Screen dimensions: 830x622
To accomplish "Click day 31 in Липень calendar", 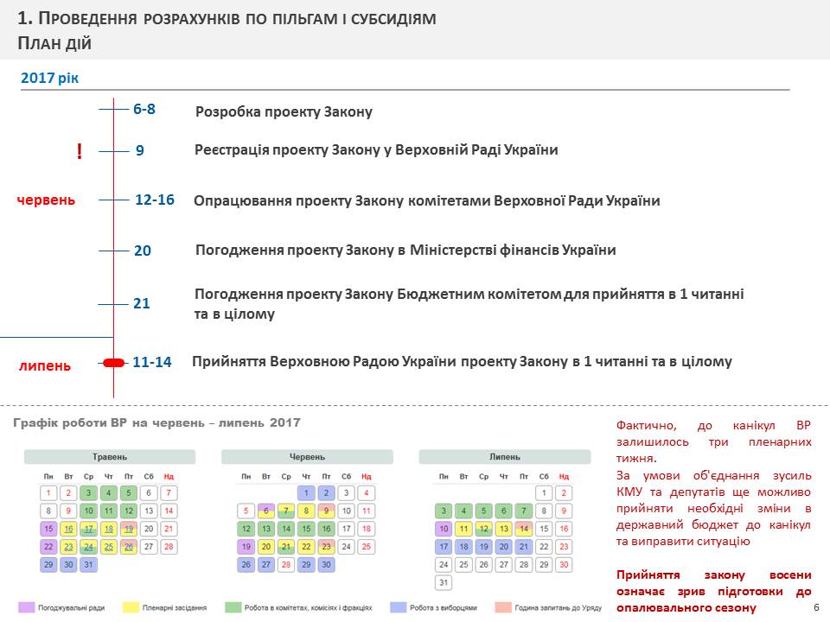I will (444, 583).
